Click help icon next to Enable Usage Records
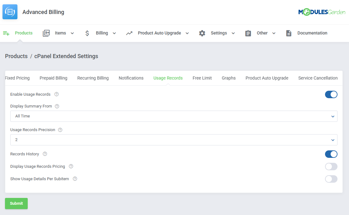Image resolution: width=349 pixels, height=215 pixels. [x=57, y=94]
